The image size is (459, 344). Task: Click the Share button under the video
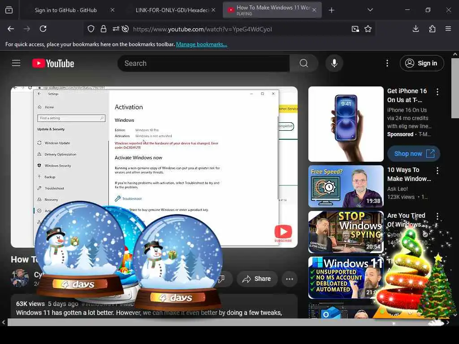click(x=257, y=279)
